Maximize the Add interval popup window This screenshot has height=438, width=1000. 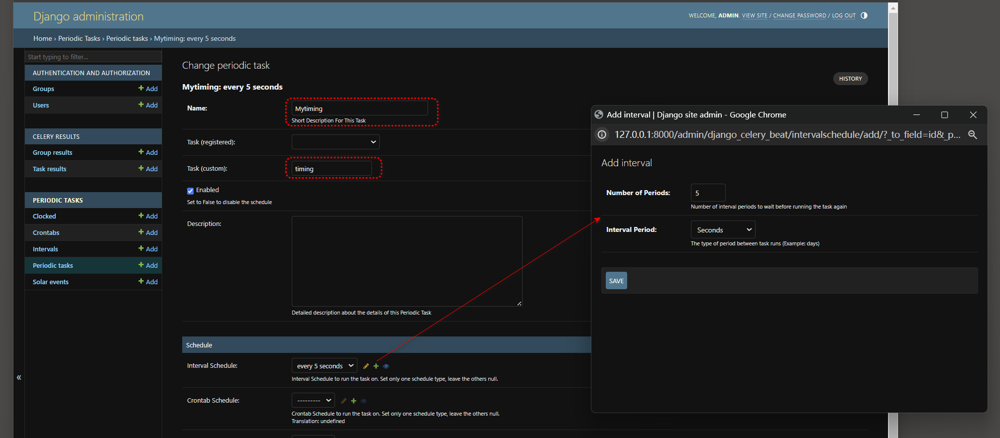click(944, 114)
